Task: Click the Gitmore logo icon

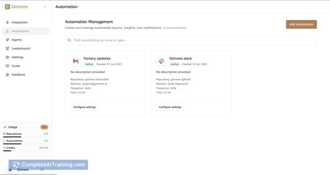Action: (x=7, y=7)
